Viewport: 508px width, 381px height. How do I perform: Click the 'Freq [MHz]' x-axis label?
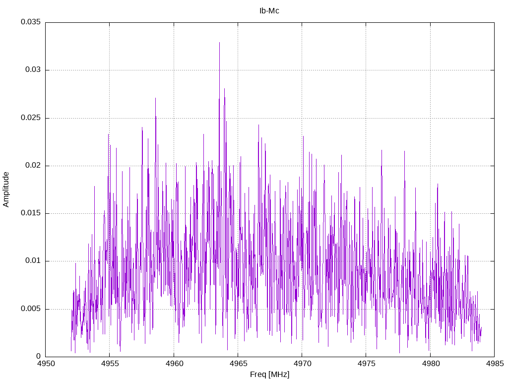(x=269, y=375)
